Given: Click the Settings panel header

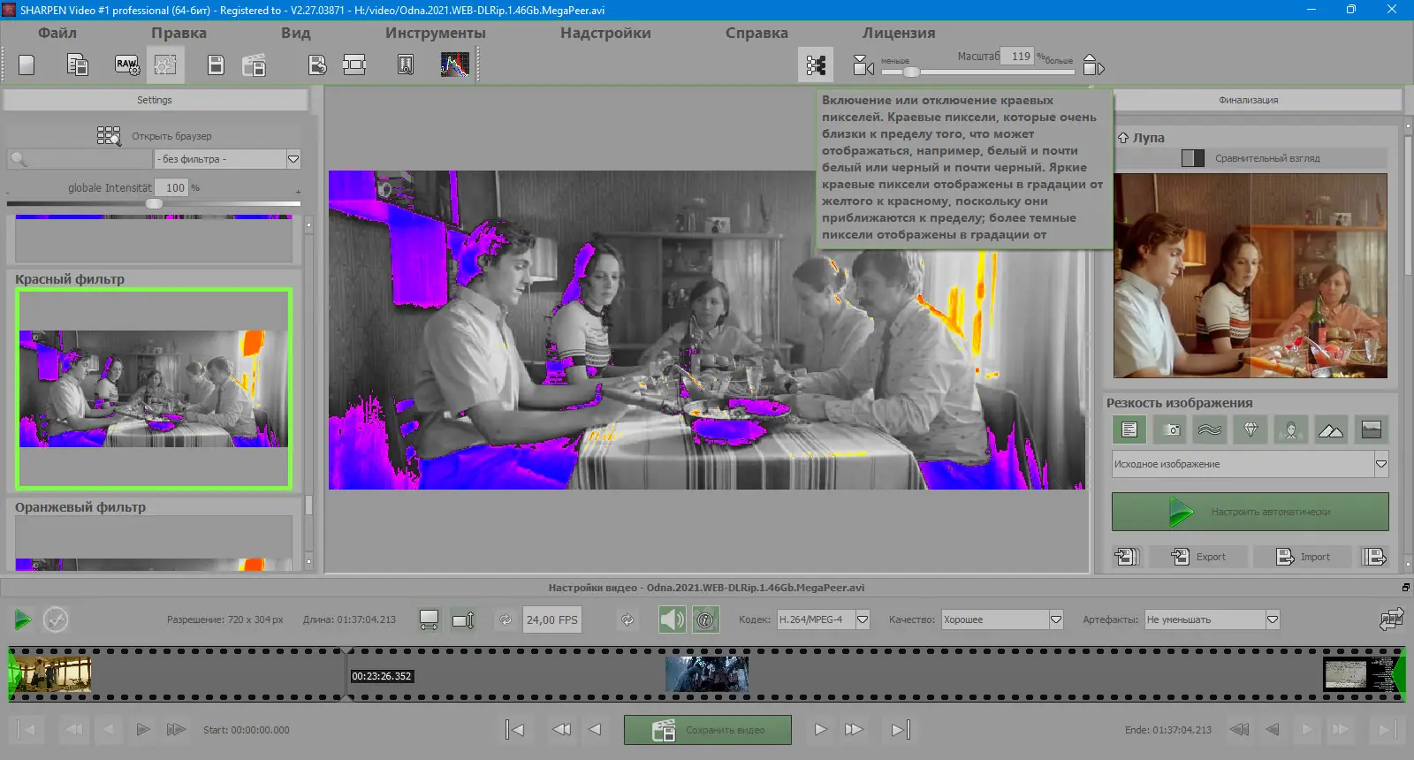Looking at the screenshot, I should (155, 100).
